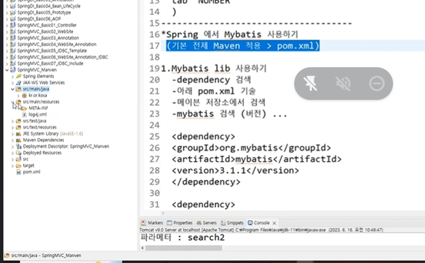Image resolution: width=425 pixels, height=263 pixels.
Task: Click the console horizontal scrollbar thumb
Action: coord(184,248)
